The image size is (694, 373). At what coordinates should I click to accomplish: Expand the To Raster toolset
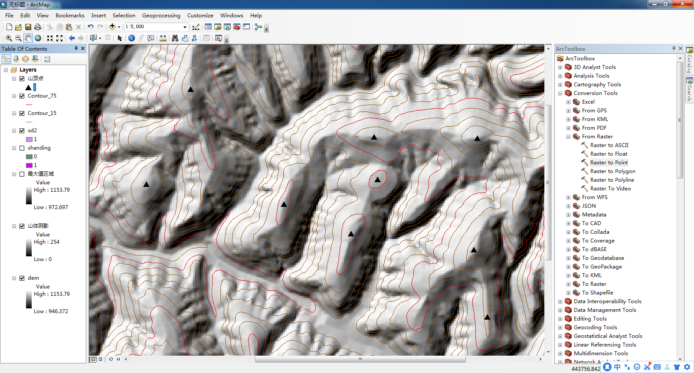[x=568, y=284]
